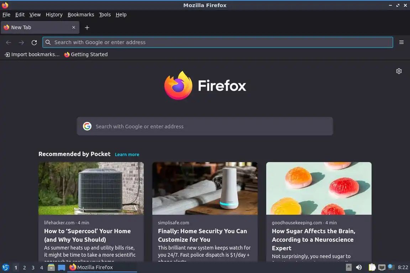Click the Firefox icon in the title bar
This screenshot has height=273, width=410.
pyautogui.click(x=5, y=5)
